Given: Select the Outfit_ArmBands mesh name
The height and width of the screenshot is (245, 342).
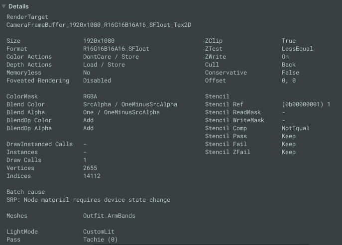Looking at the screenshot, I should point(109,216).
